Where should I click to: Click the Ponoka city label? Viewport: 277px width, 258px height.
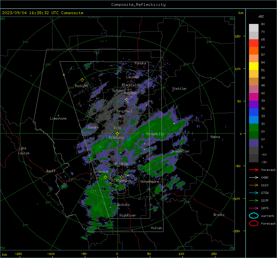pos(140,63)
